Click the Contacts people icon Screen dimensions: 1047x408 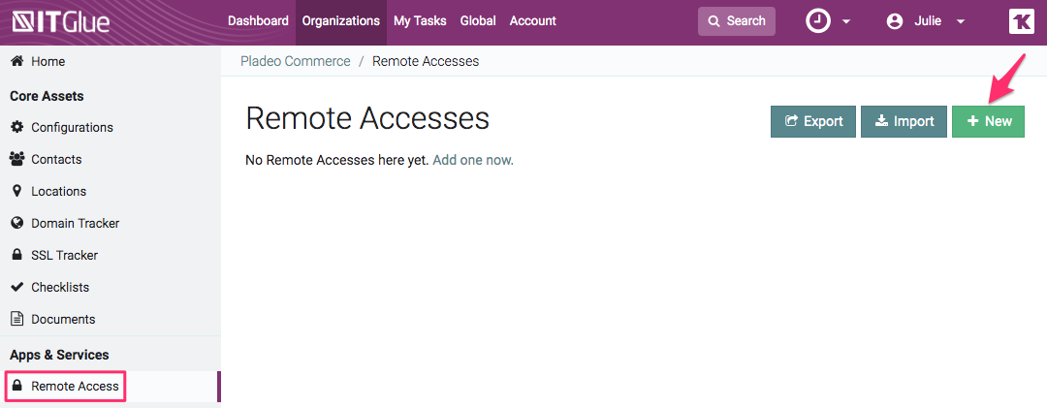pos(17,159)
